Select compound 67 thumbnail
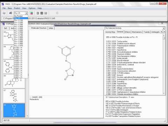Image resolution: width=168 pixels, height=126 pixels. coord(14,96)
